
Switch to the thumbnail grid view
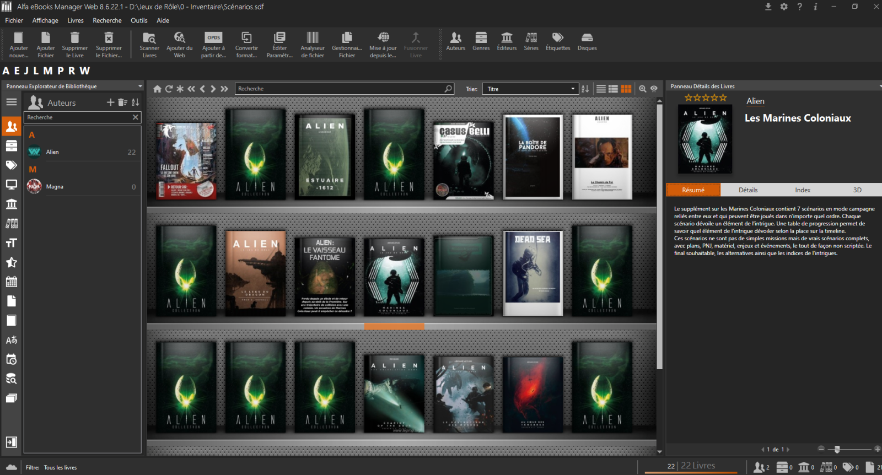pos(626,89)
